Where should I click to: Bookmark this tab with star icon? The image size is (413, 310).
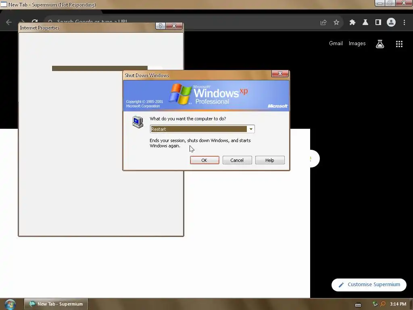coord(336,23)
